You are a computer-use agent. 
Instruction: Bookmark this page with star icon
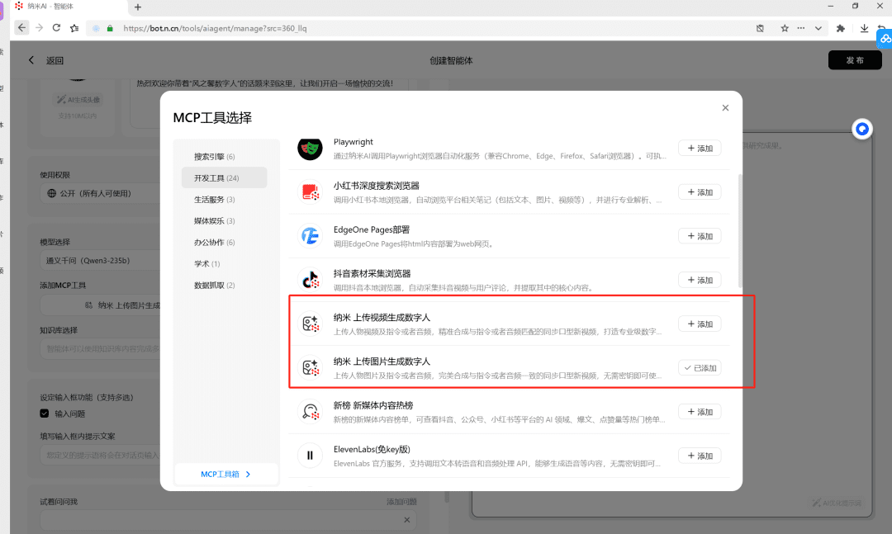click(x=785, y=28)
